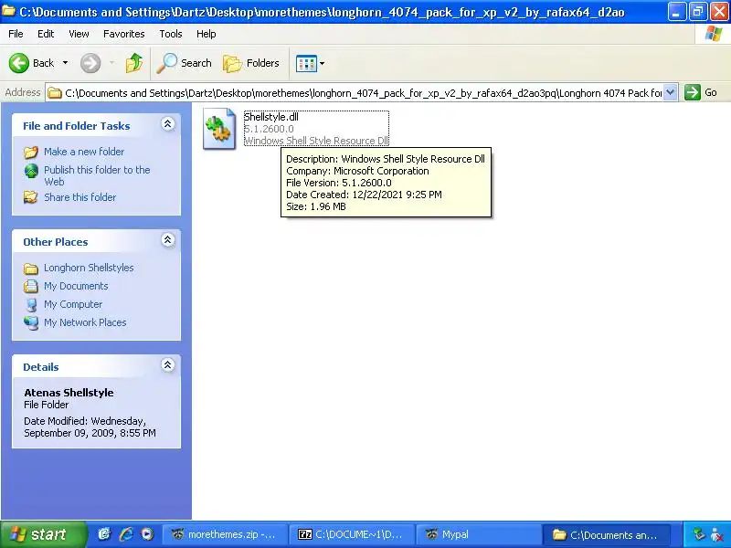Open the View menu
Image resolution: width=731 pixels, height=548 pixels.
[x=79, y=34]
